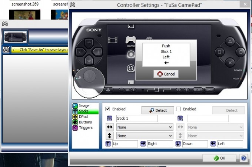Open Stick 1 vertical axis dropdown

pyautogui.click(x=145, y=136)
